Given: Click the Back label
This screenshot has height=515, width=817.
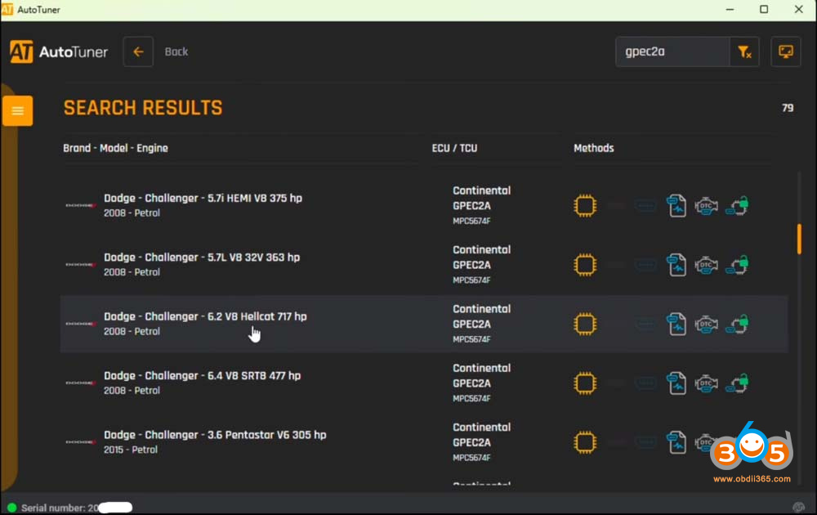Looking at the screenshot, I should 176,51.
